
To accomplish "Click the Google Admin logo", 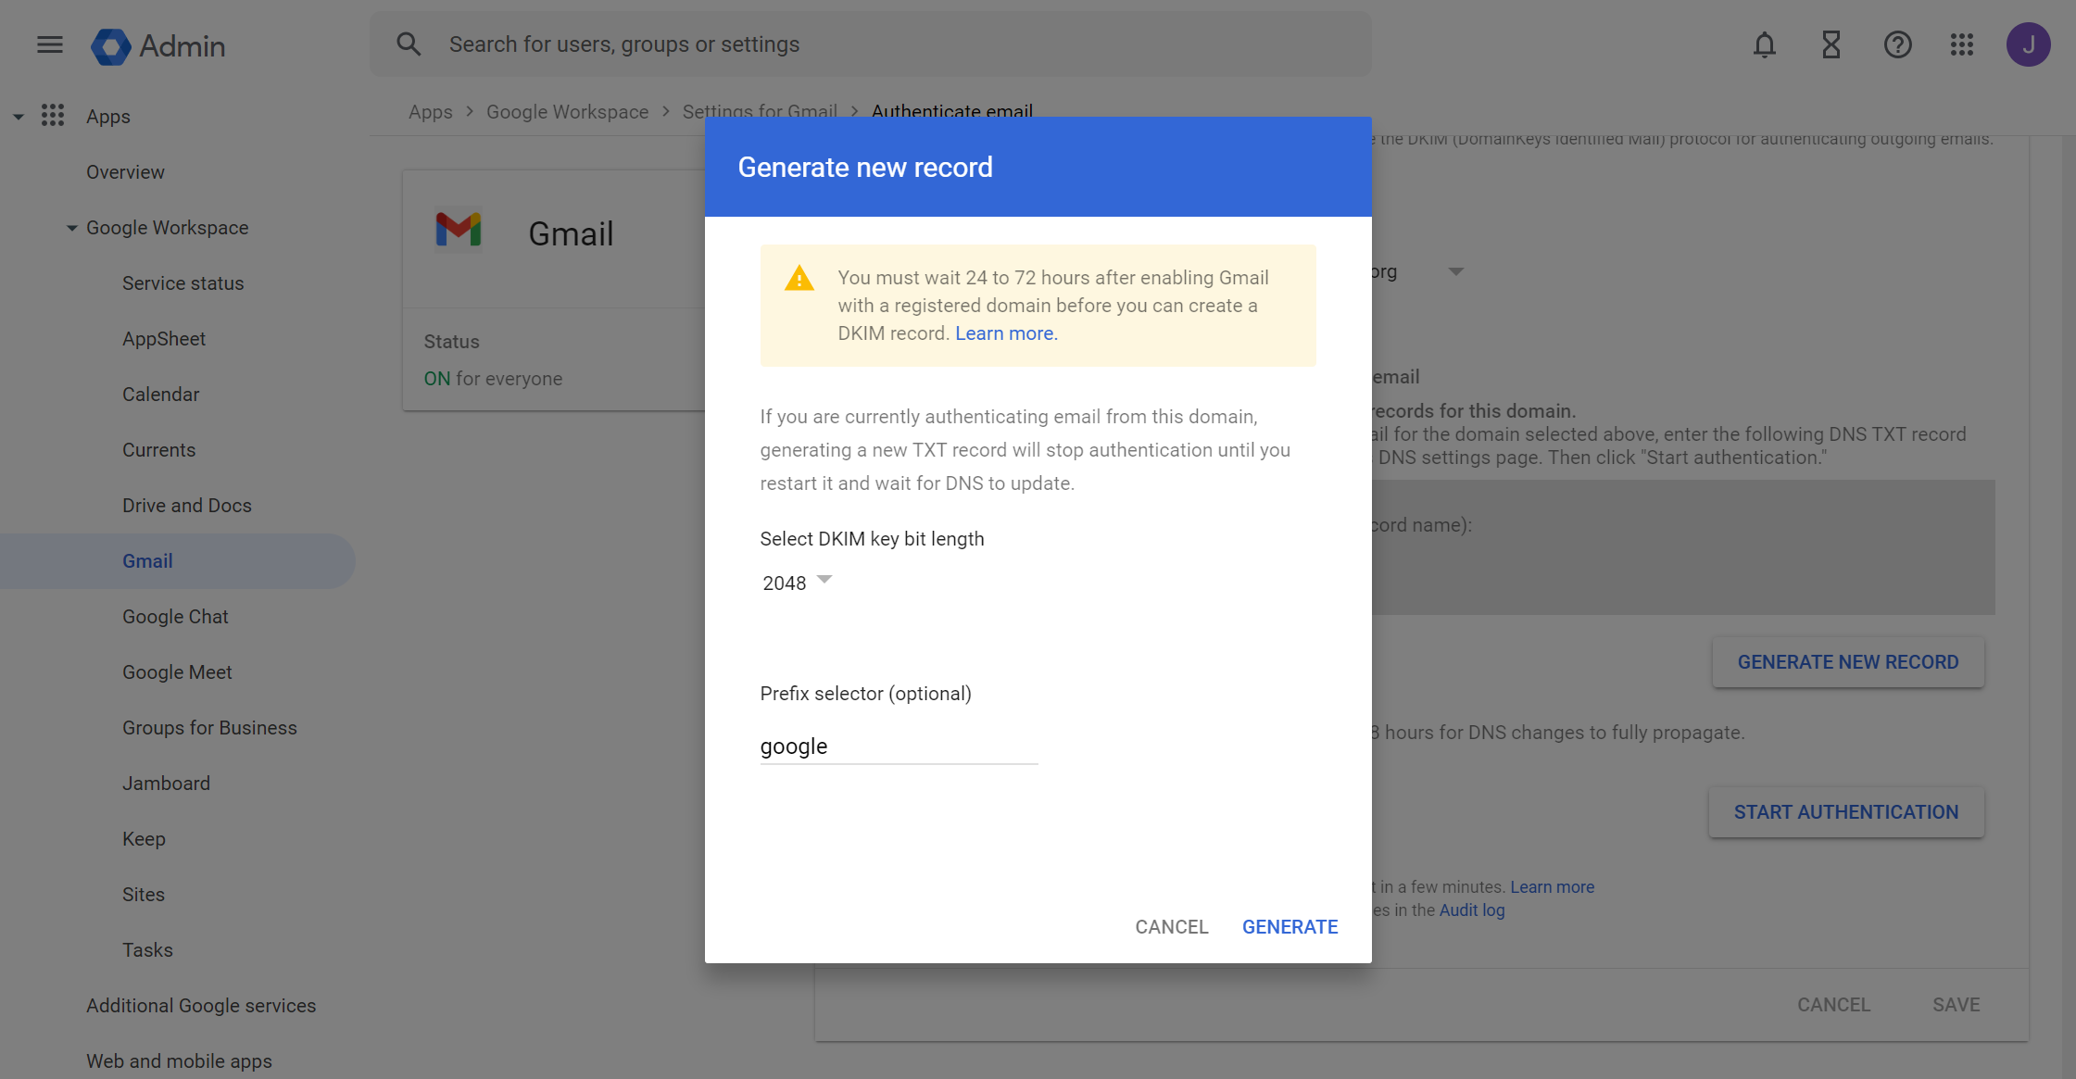I will [x=157, y=45].
